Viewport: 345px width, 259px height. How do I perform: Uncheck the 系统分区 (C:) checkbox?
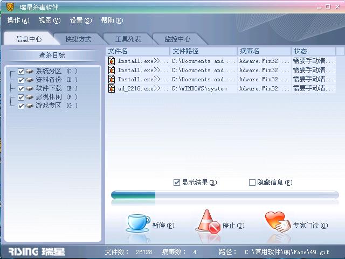[x=21, y=72]
